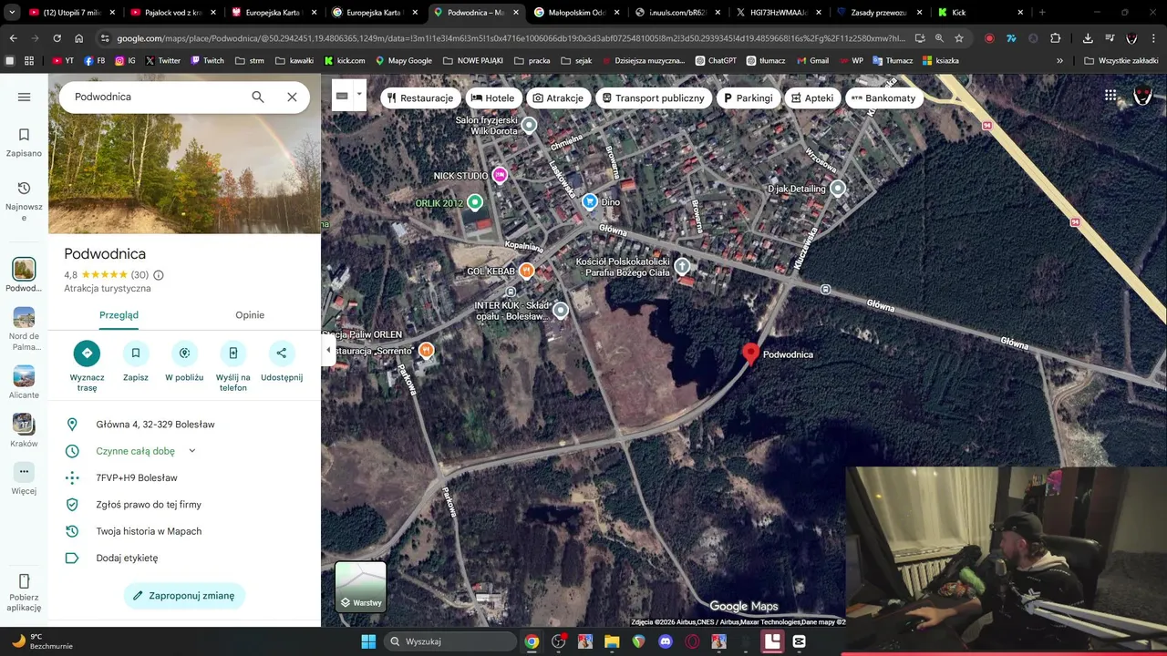This screenshot has height=656, width=1167.
Task: Filter map by Restauracje
Action: (x=420, y=97)
